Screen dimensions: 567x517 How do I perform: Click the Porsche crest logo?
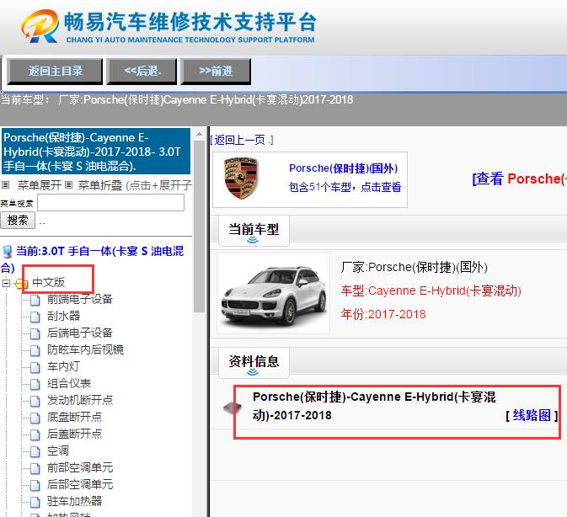tap(240, 179)
